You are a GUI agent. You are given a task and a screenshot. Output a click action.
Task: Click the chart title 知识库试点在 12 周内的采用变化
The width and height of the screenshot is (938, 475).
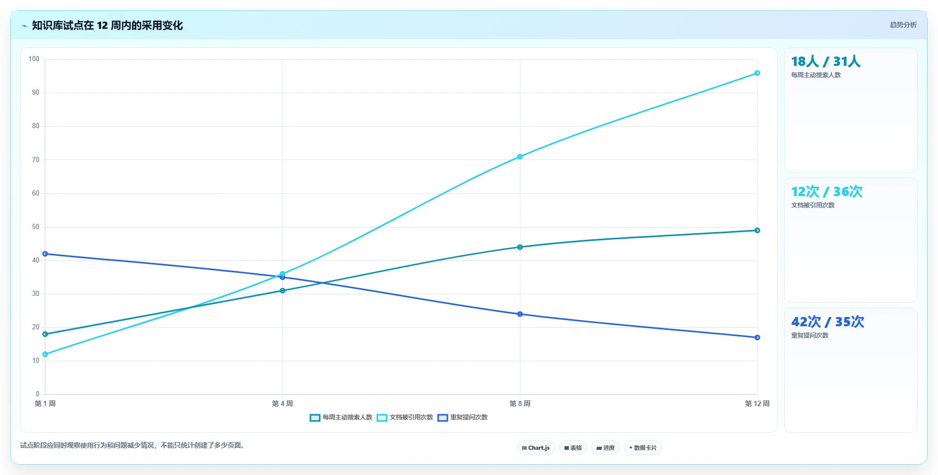[107, 25]
